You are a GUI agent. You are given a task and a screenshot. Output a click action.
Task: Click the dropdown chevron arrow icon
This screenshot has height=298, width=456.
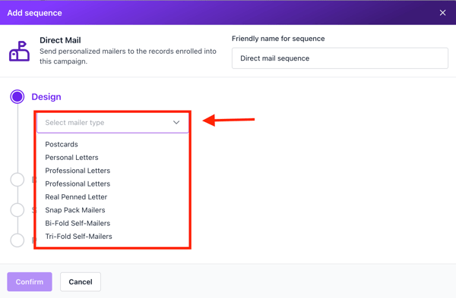[176, 122]
